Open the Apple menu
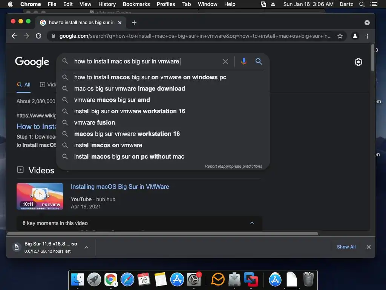Image resolution: width=386 pixels, height=290 pixels. 10,4
